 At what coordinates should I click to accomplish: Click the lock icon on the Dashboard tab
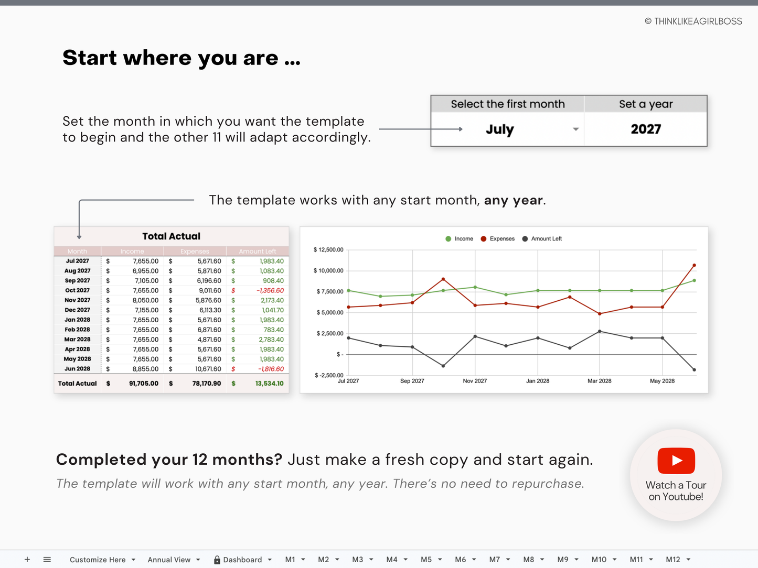217,559
